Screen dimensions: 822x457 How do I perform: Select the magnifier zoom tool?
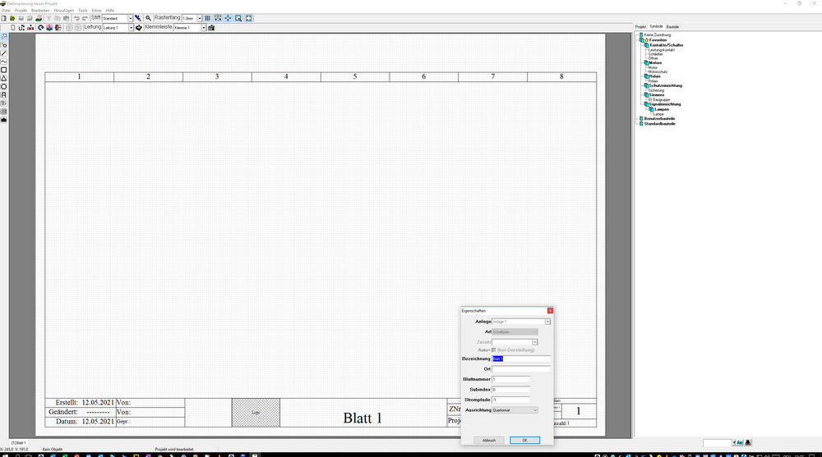(148, 17)
